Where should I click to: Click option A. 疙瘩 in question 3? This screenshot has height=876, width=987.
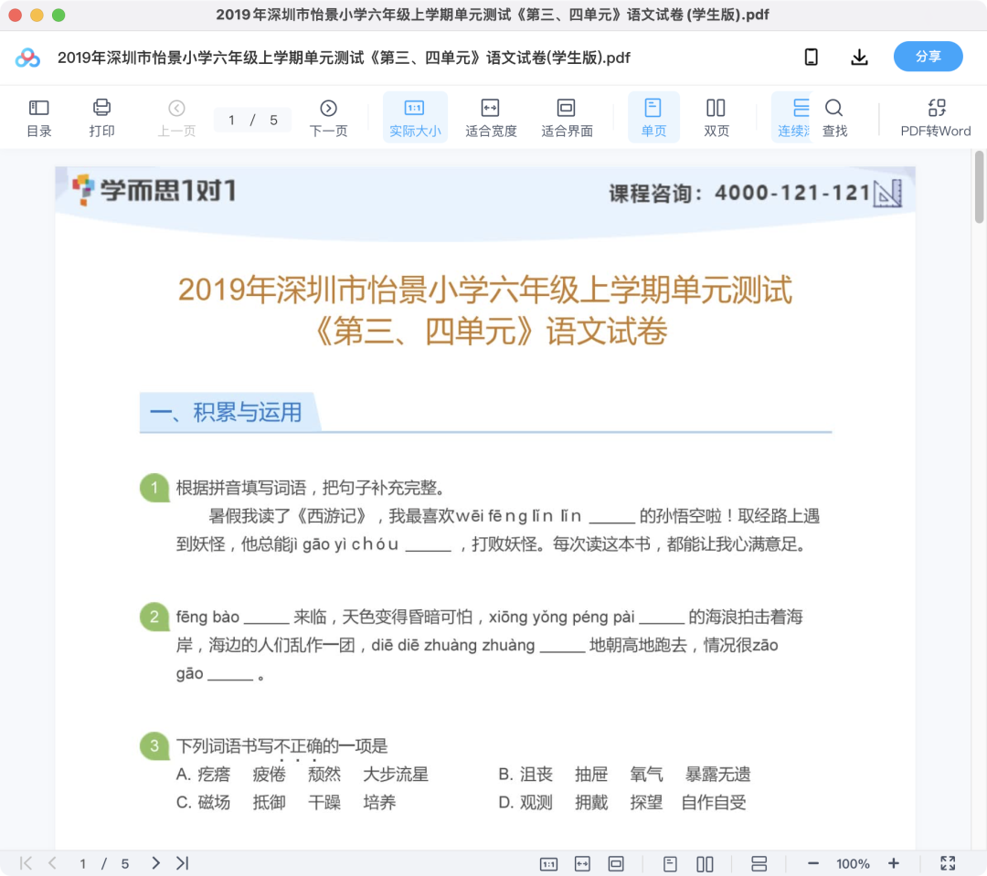tap(203, 774)
